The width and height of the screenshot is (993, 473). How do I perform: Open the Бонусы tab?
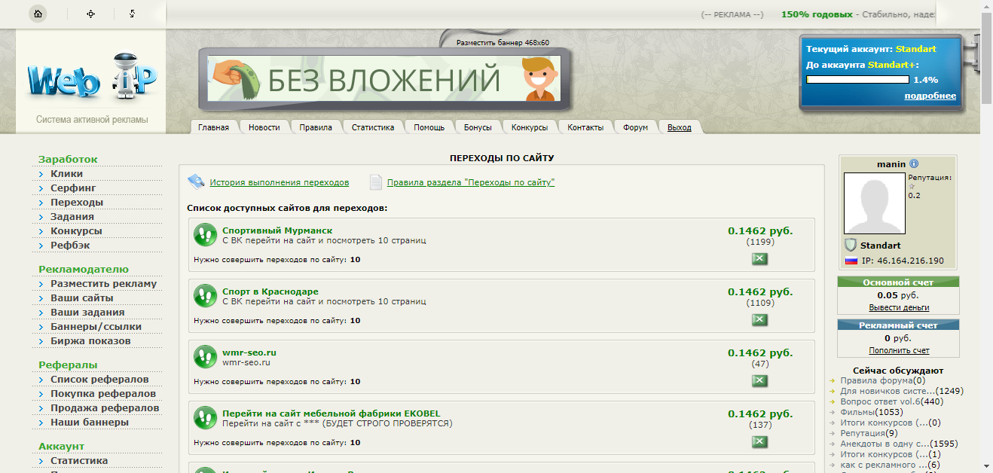coord(478,127)
